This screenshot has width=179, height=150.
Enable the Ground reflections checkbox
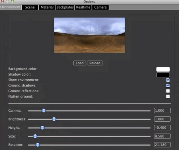pyautogui.click(x=168, y=91)
